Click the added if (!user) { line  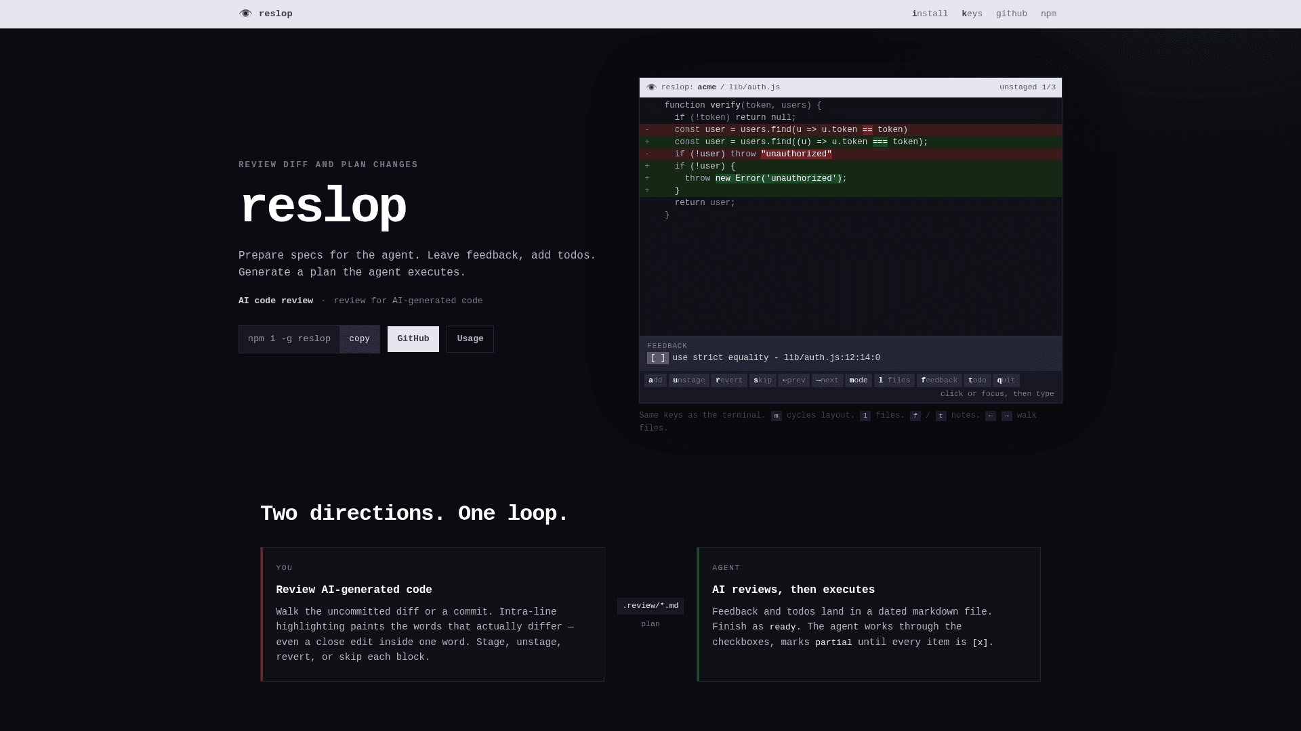pyautogui.click(x=850, y=167)
